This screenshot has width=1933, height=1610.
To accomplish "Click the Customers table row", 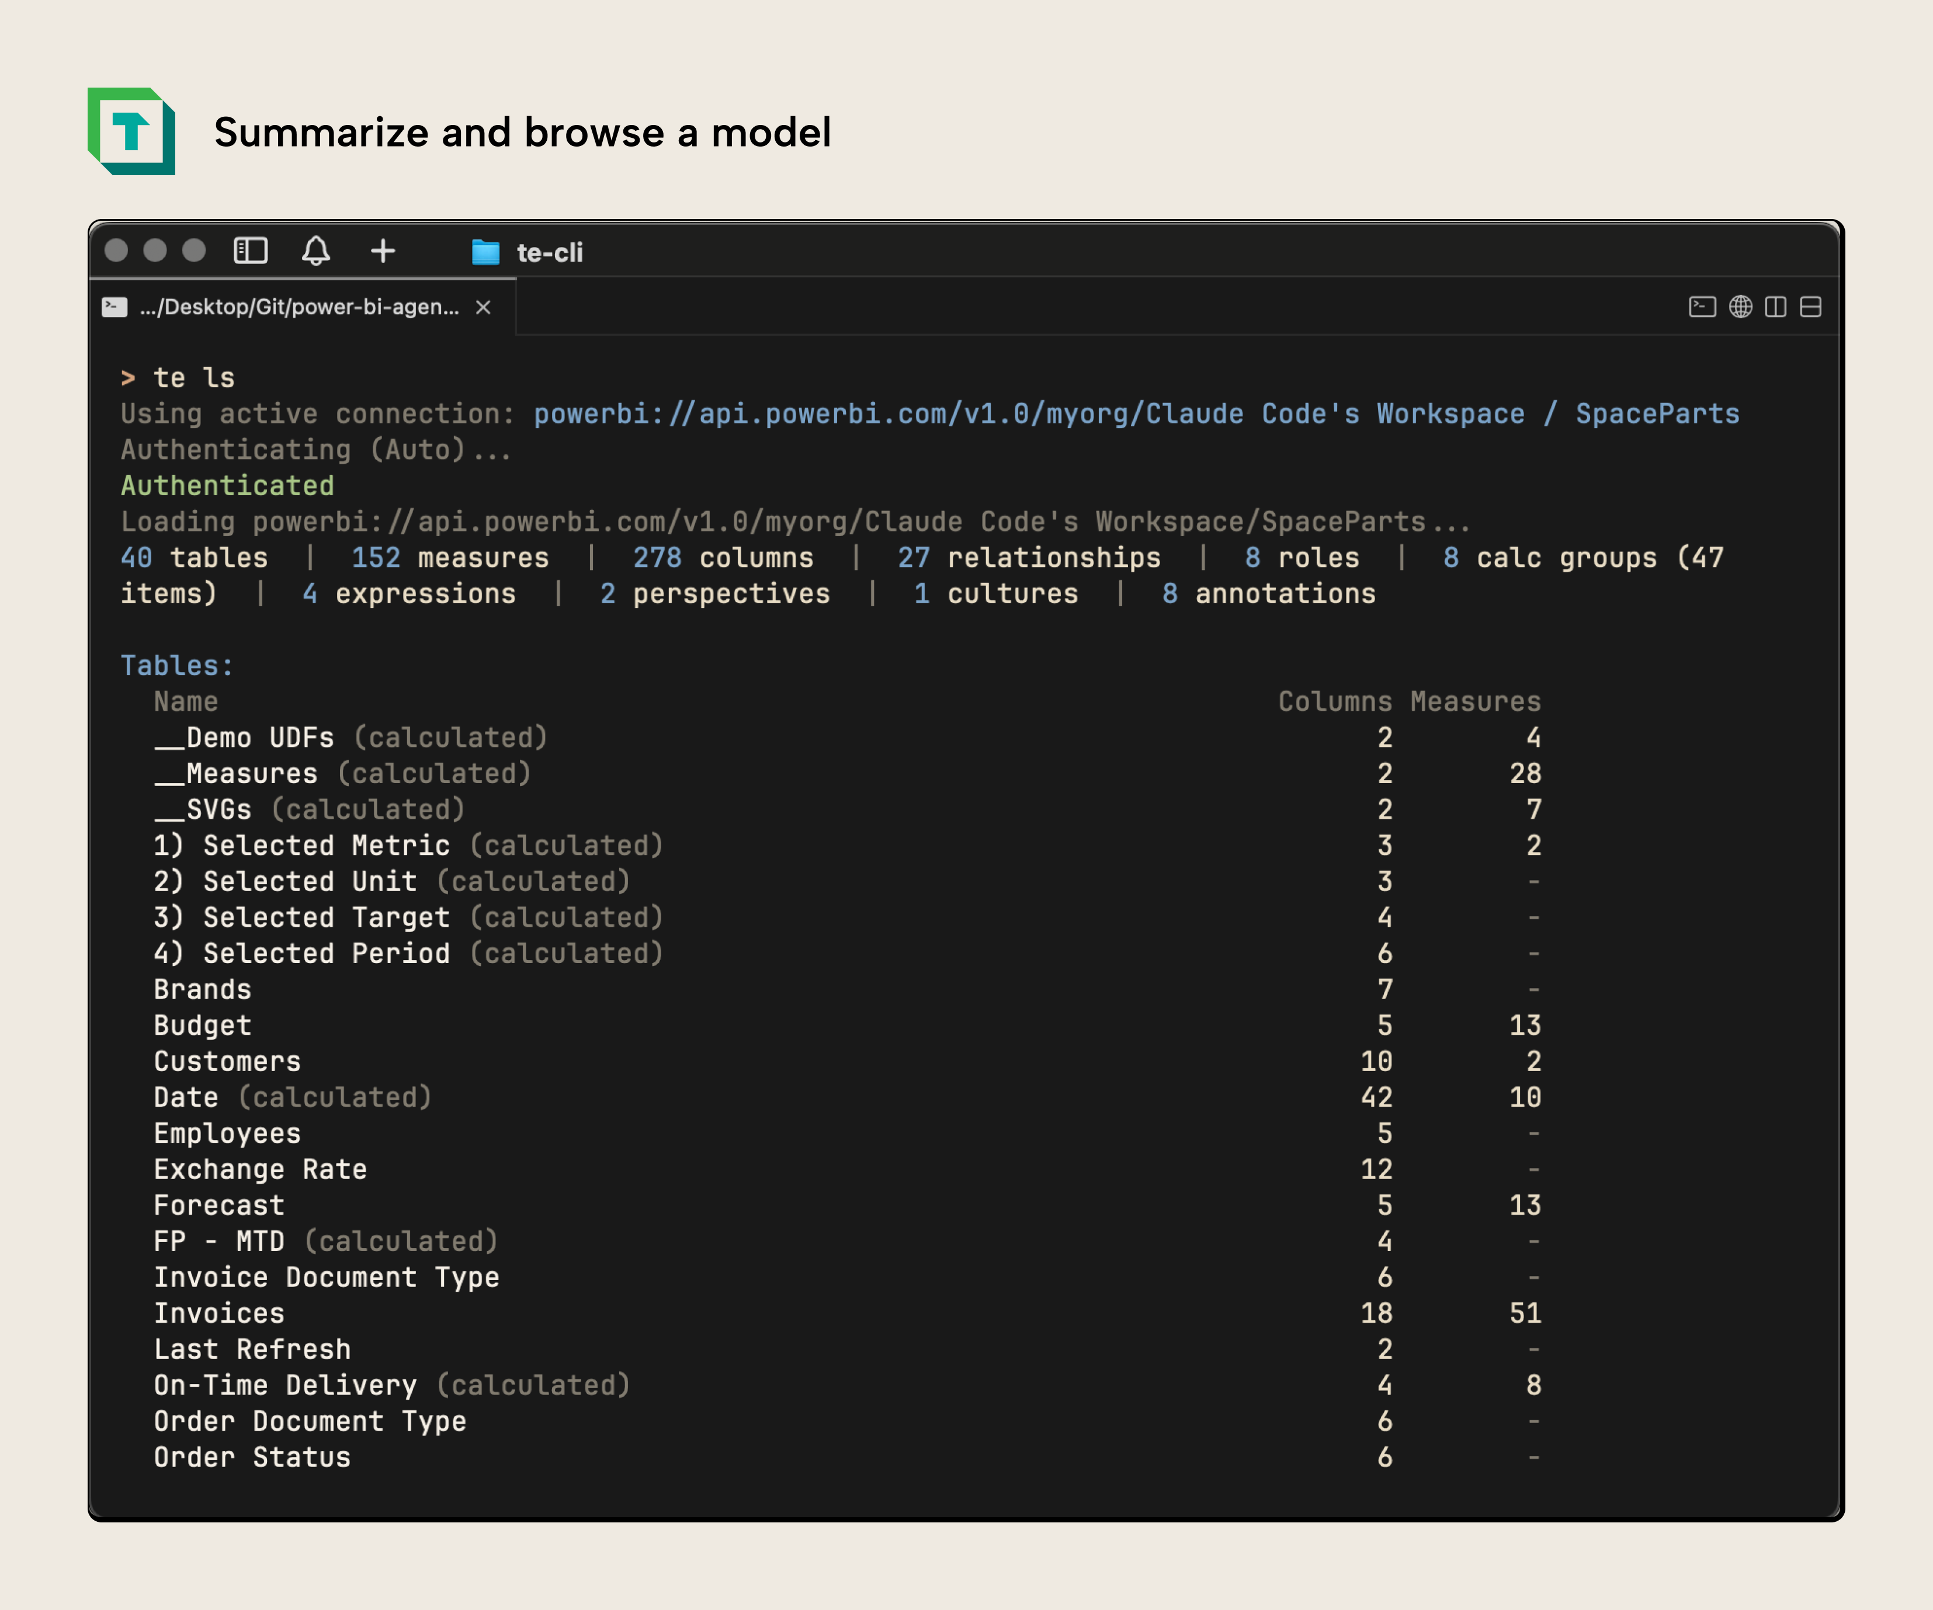I will pos(227,1060).
